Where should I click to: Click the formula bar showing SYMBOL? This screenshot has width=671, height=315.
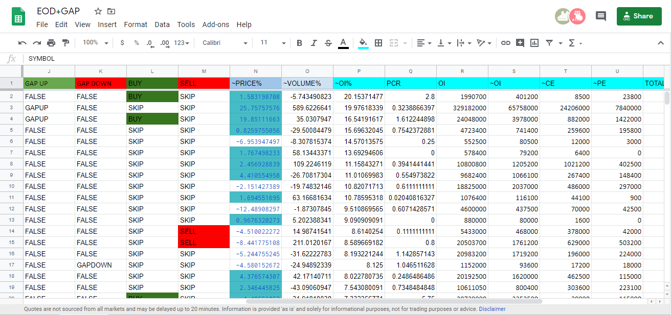coord(348,59)
